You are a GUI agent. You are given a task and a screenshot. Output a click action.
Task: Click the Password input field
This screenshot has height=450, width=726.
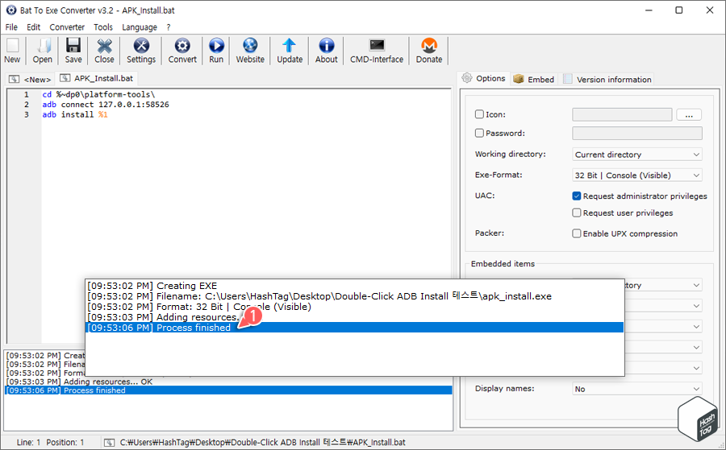pos(637,133)
